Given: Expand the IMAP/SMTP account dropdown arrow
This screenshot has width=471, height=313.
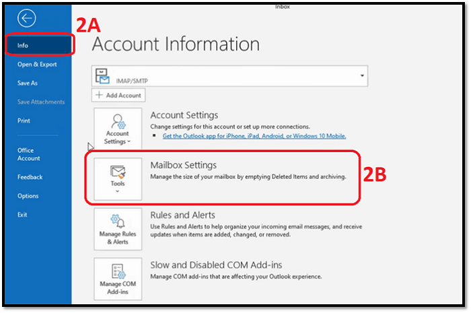Looking at the screenshot, I should pyautogui.click(x=362, y=75).
